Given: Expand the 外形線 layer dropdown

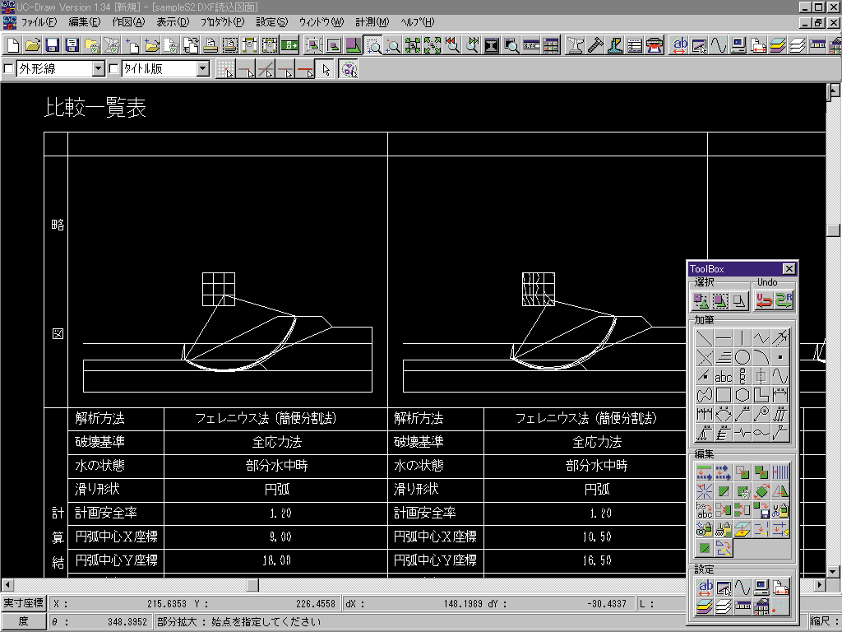Looking at the screenshot, I should click(x=99, y=69).
